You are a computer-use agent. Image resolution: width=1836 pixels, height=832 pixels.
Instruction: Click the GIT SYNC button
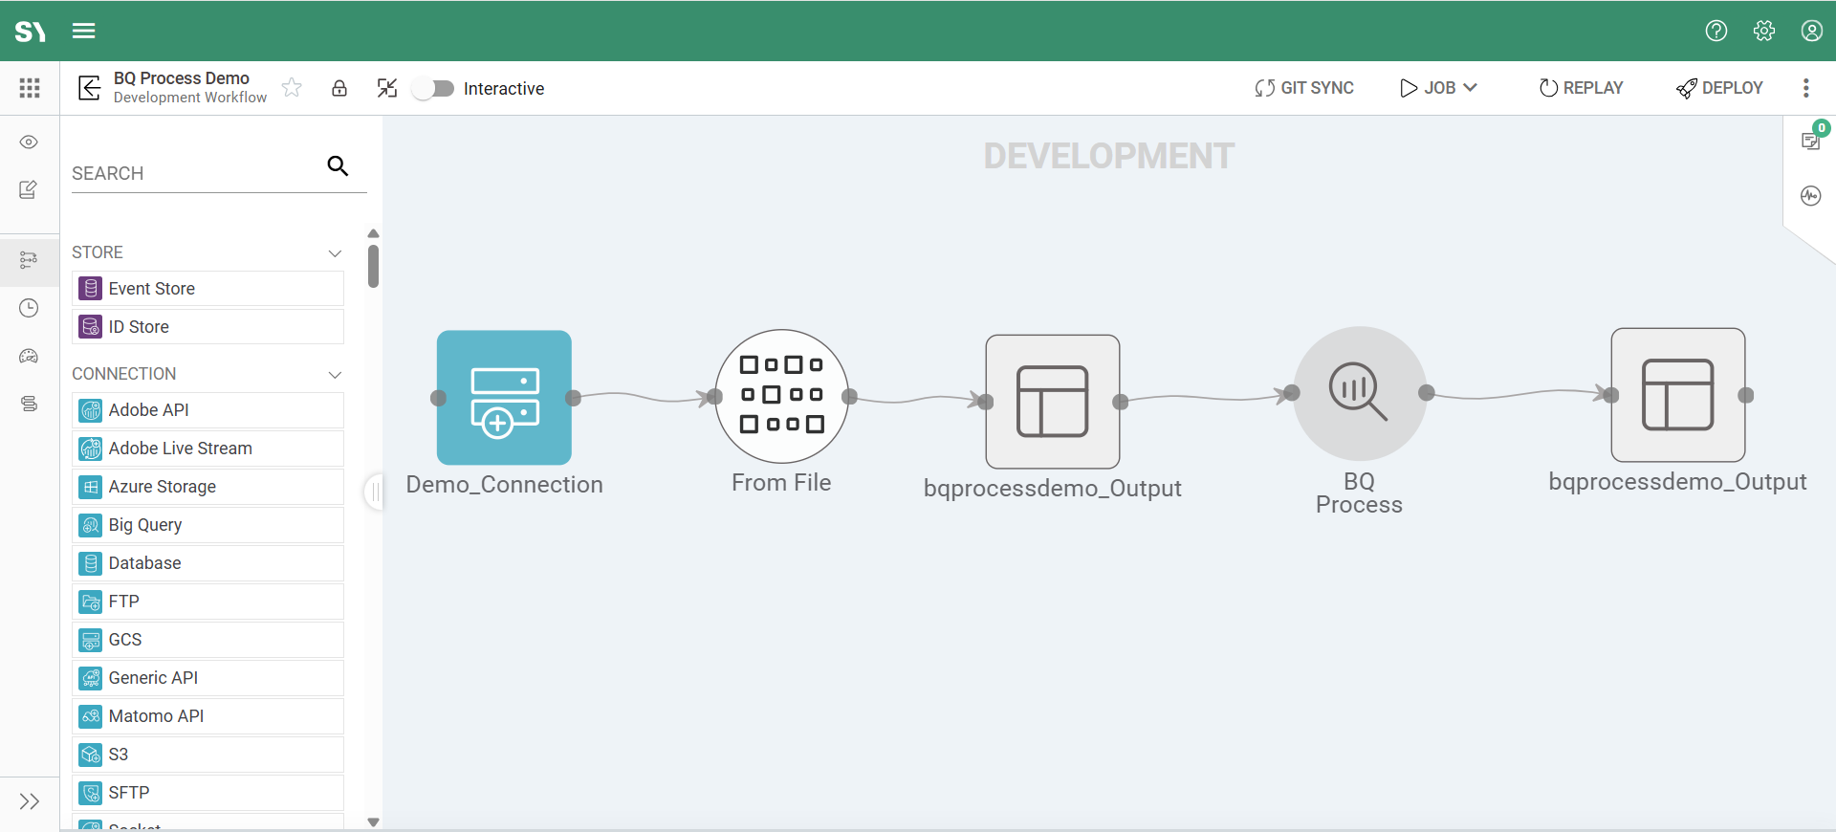pos(1304,88)
